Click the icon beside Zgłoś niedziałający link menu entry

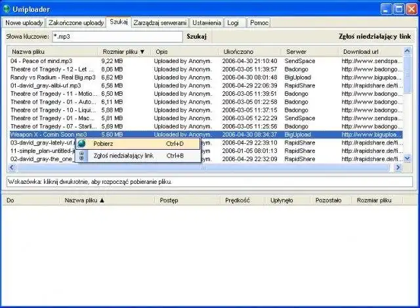(x=81, y=156)
